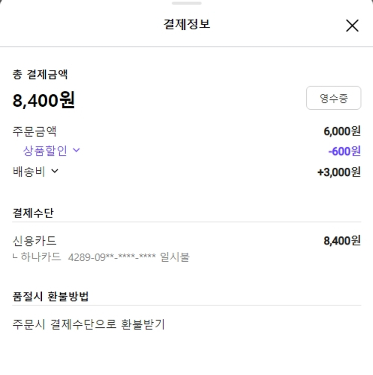Click the purple -600원 discount amount
This screenshot has width=373, height=375.
(344, 151)
